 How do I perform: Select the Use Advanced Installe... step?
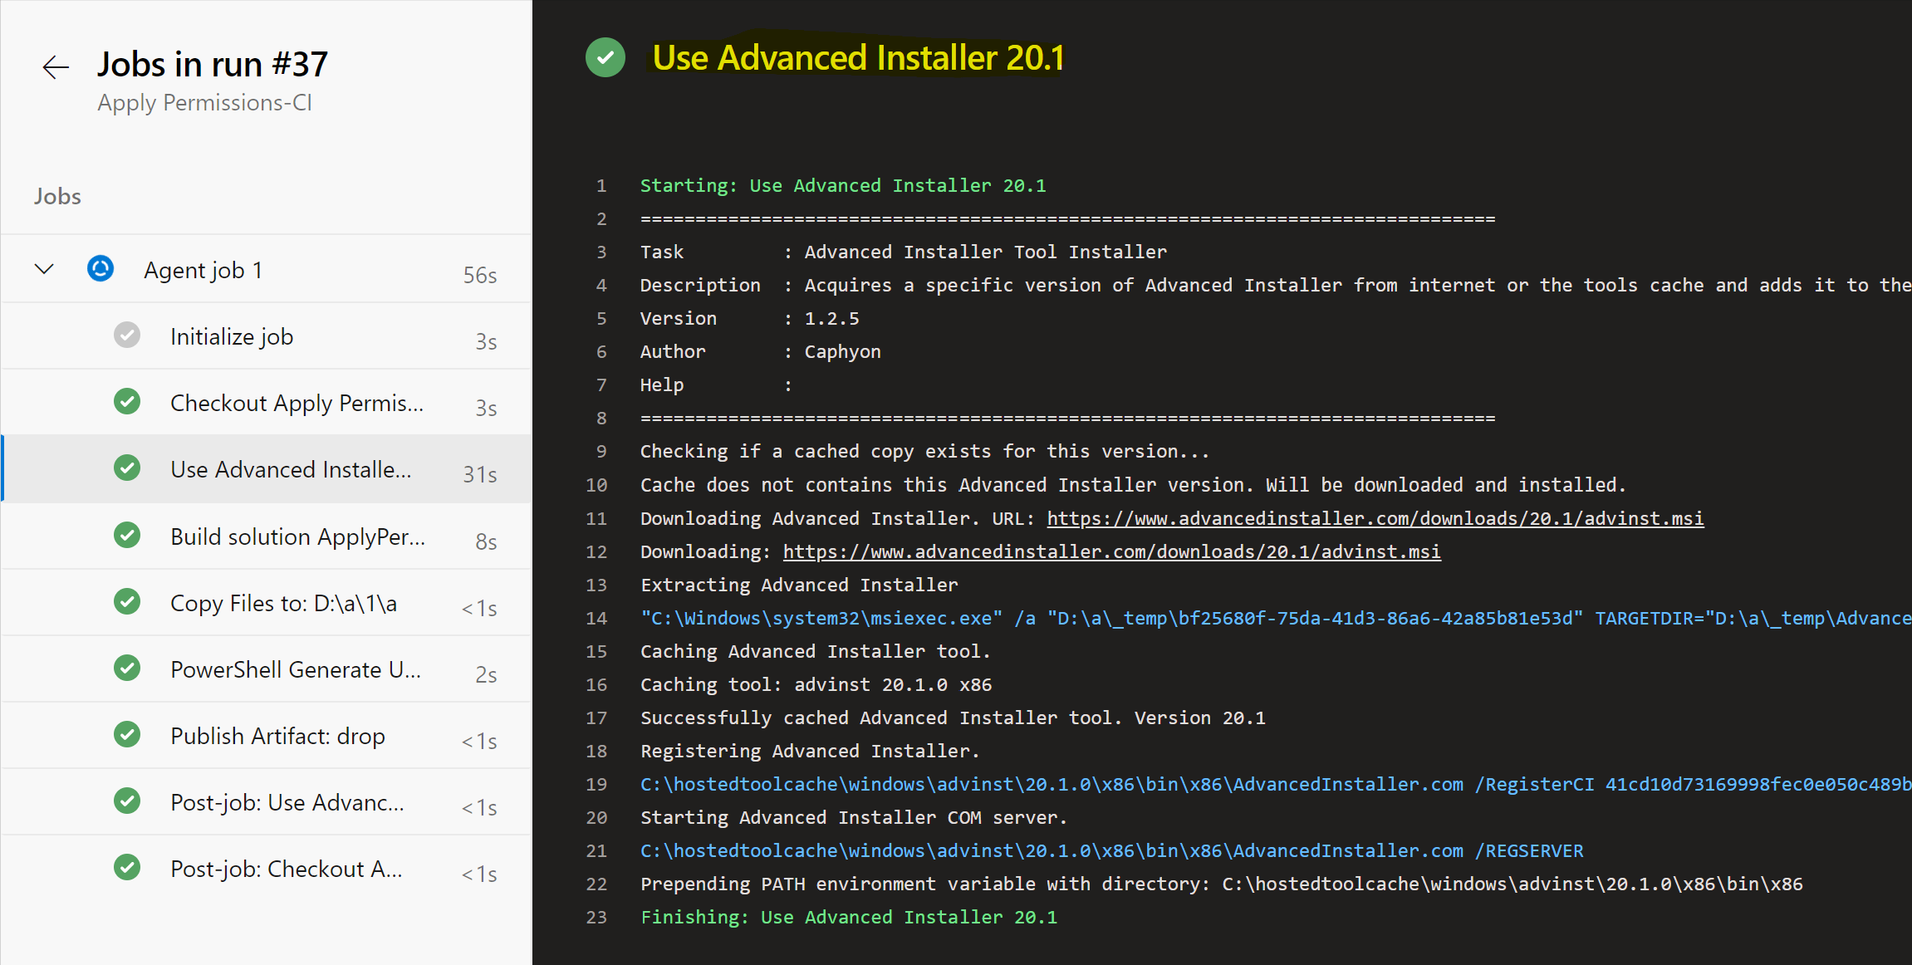point(291,469)
